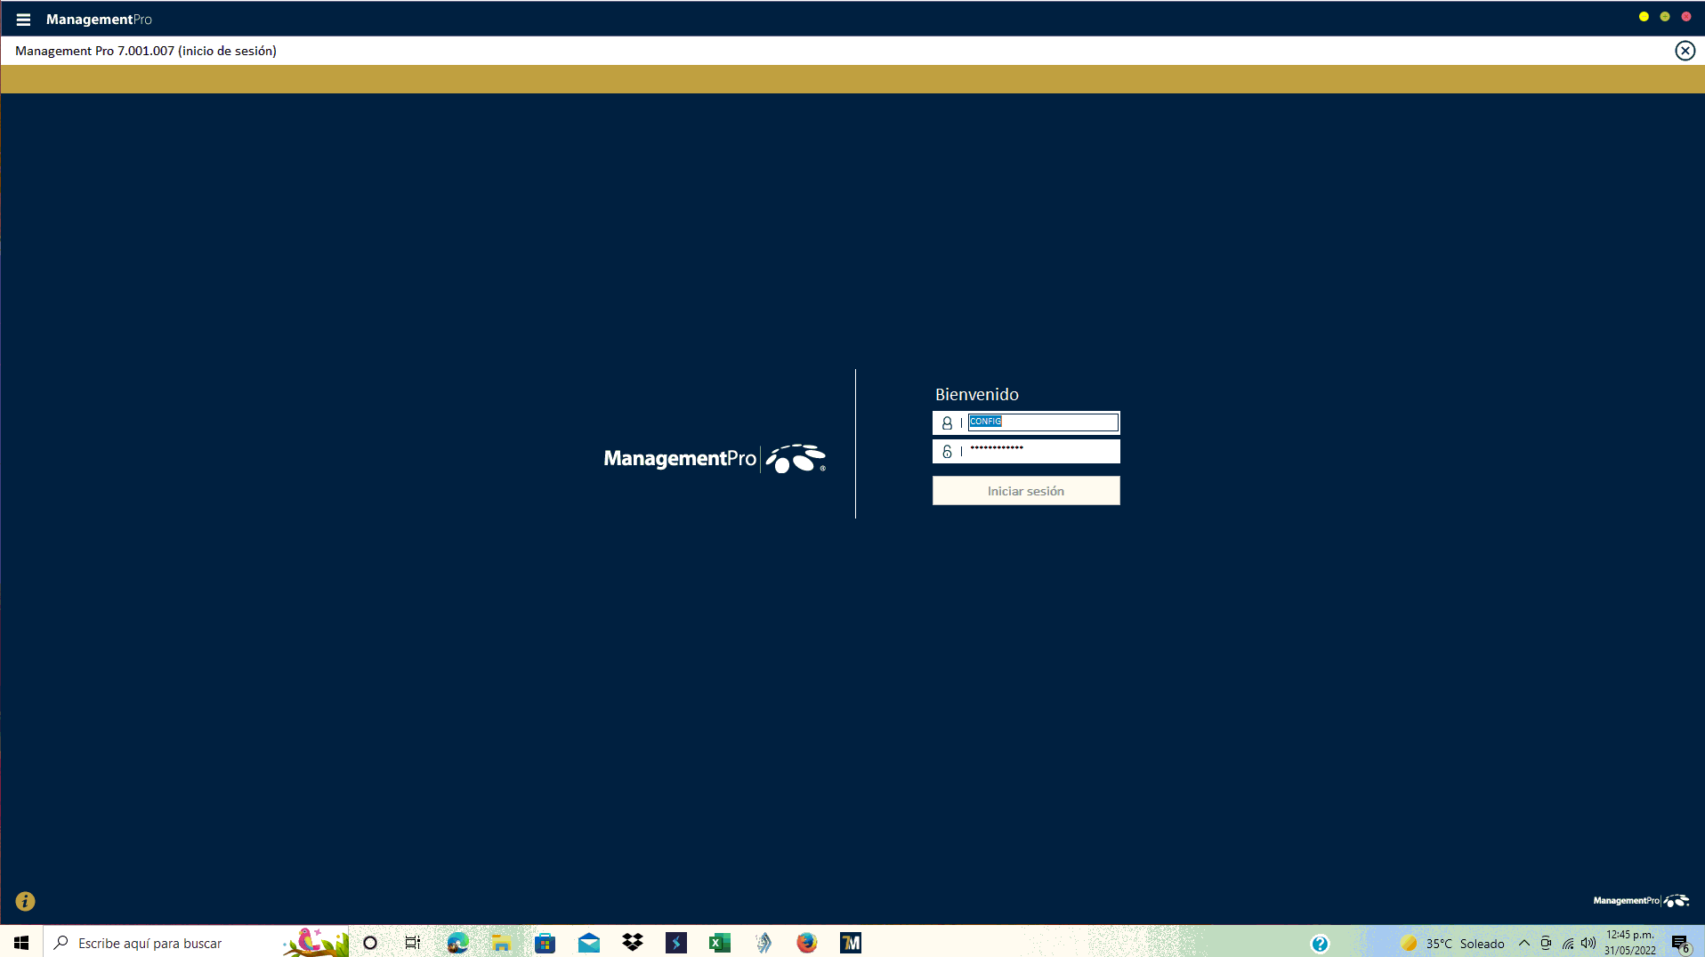This screenshot has height=957, width=1705.
Task: Click into the CONFIG username field
Action: (1042, 422)
